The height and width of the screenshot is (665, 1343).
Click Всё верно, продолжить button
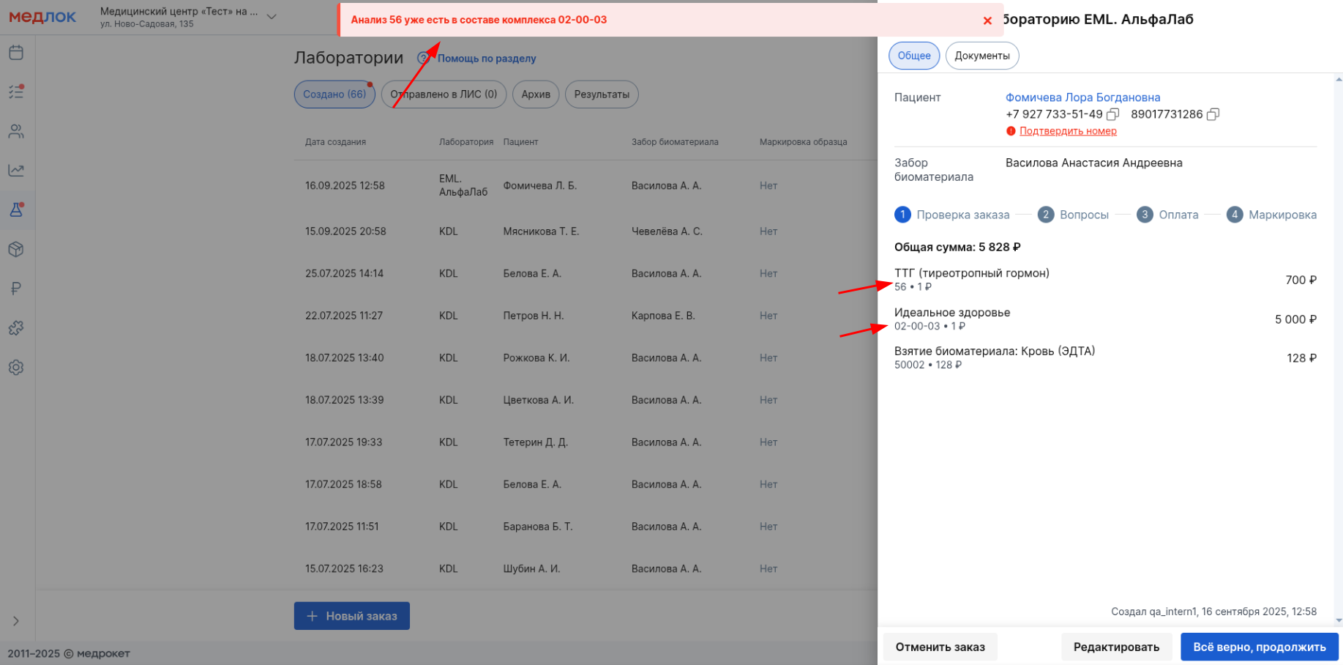click(x=1259, y=647)
